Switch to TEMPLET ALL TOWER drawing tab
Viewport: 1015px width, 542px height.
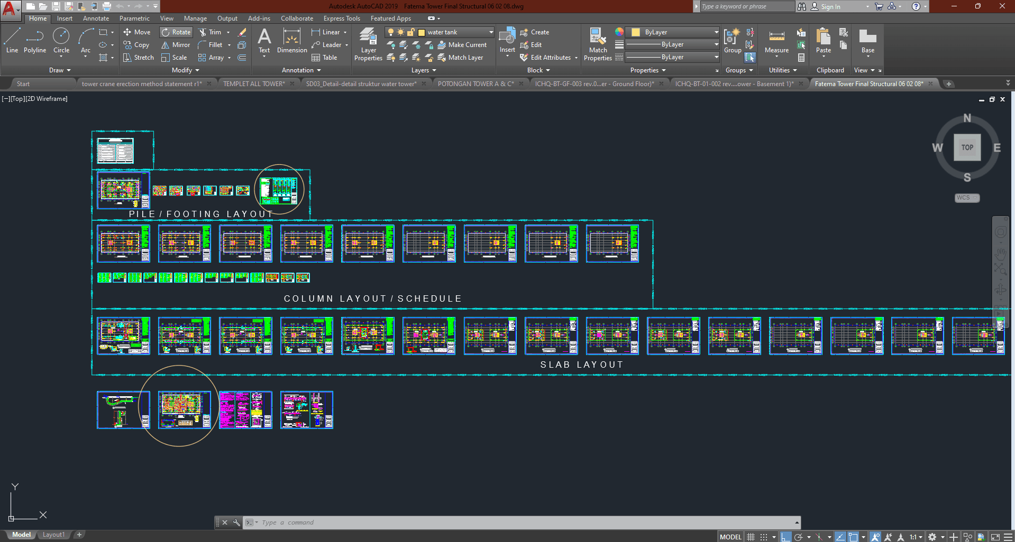(x=253, y=83)
